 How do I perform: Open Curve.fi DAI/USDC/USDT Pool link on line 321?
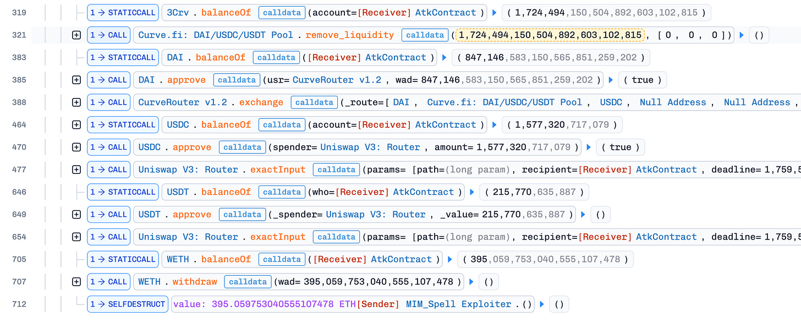pos(216,35)
